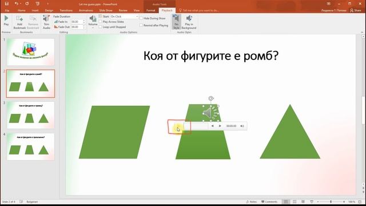Increase Fade In duration with the up arrow
This screenshot has height=206, width=366.
[x=84, y=21]
